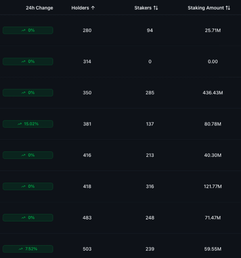This screenshot has width=241, height=258.
Task: Click the 0% badge in 350-holders row
Action: tap(28, 92)
